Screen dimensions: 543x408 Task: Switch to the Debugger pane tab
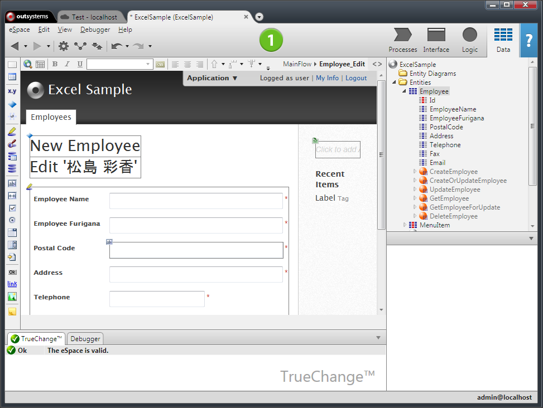85,339
